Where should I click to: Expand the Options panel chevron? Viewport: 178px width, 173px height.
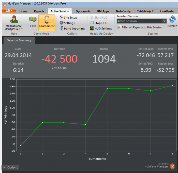click(4, 168)
